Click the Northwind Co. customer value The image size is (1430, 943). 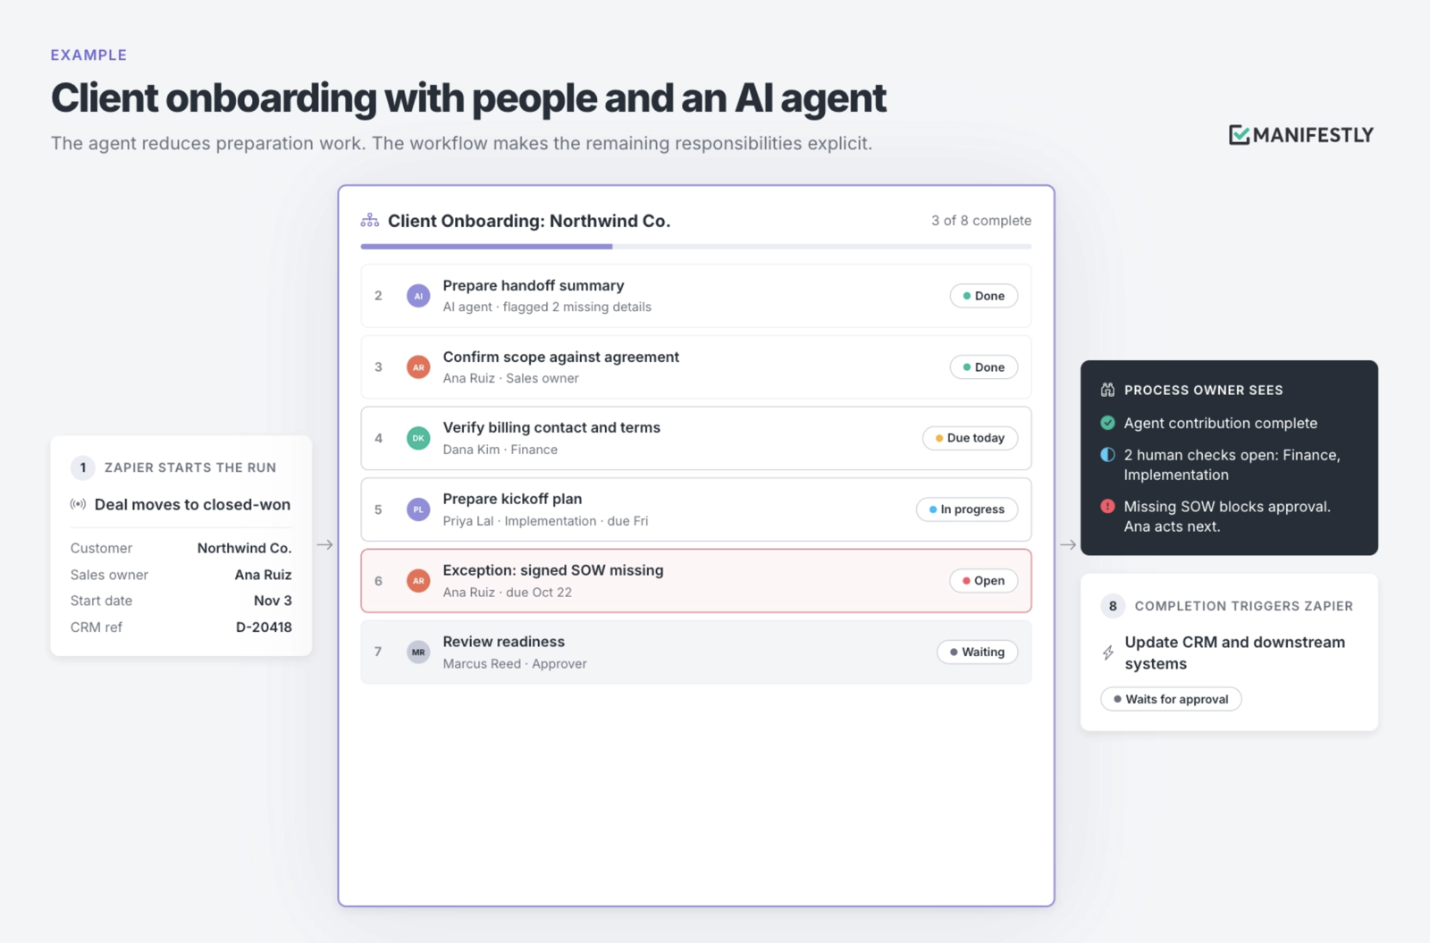tap(244, 548)
